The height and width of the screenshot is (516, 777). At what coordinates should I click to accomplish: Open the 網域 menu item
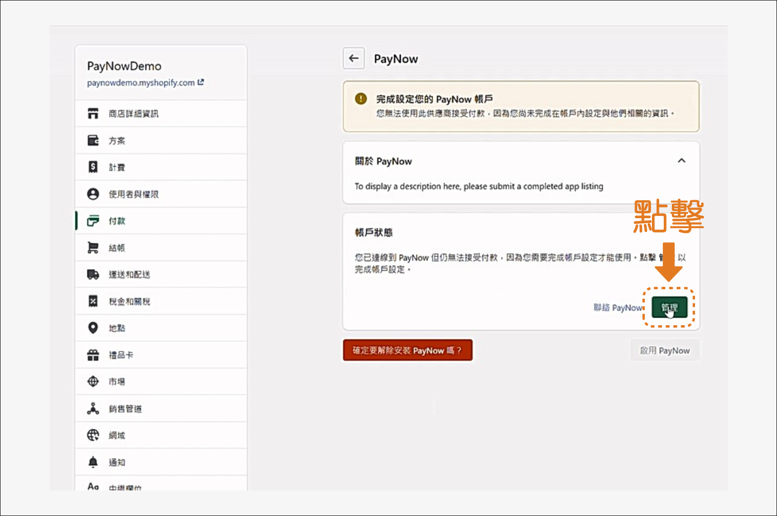point(161,435)
